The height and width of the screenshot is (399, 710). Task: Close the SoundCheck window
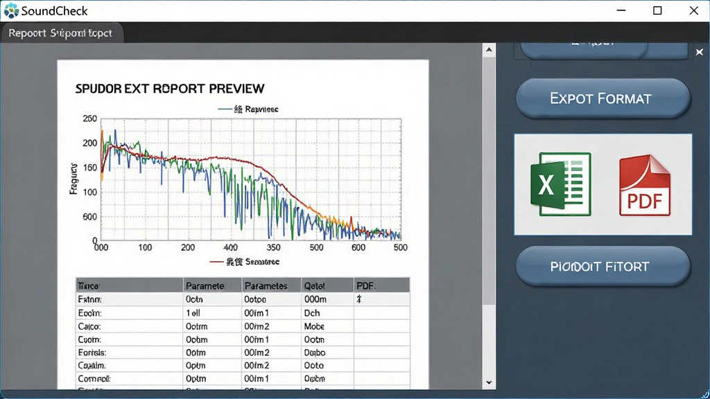click(x=693, y=10)
